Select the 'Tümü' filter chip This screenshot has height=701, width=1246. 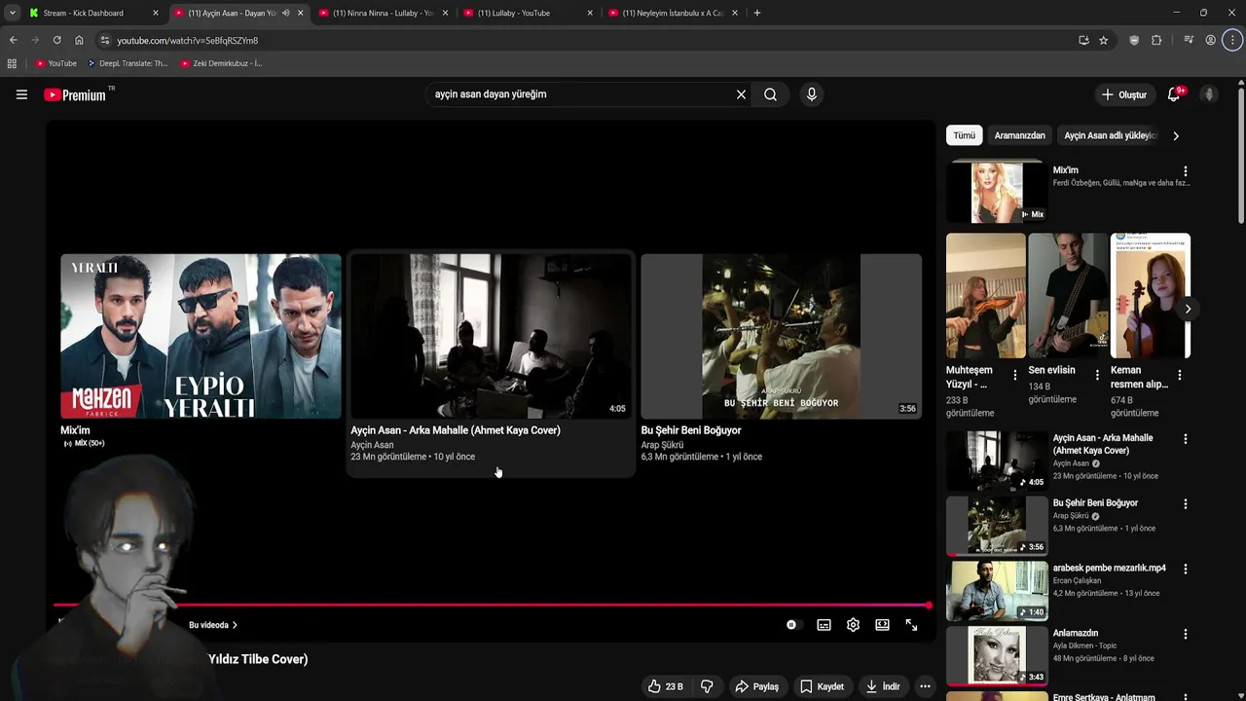click(x=964, y=135)
